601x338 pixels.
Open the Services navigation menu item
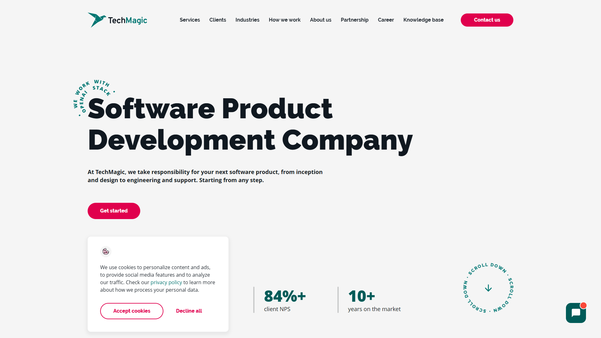(x=190, y=20)
